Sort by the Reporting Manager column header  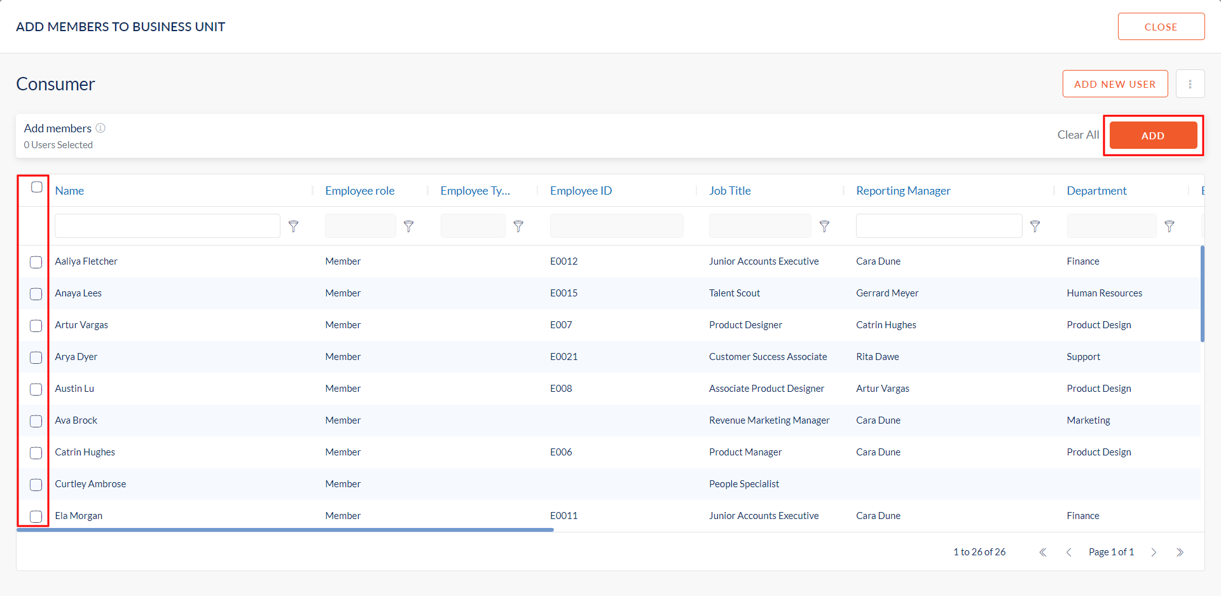coord(903,190)
